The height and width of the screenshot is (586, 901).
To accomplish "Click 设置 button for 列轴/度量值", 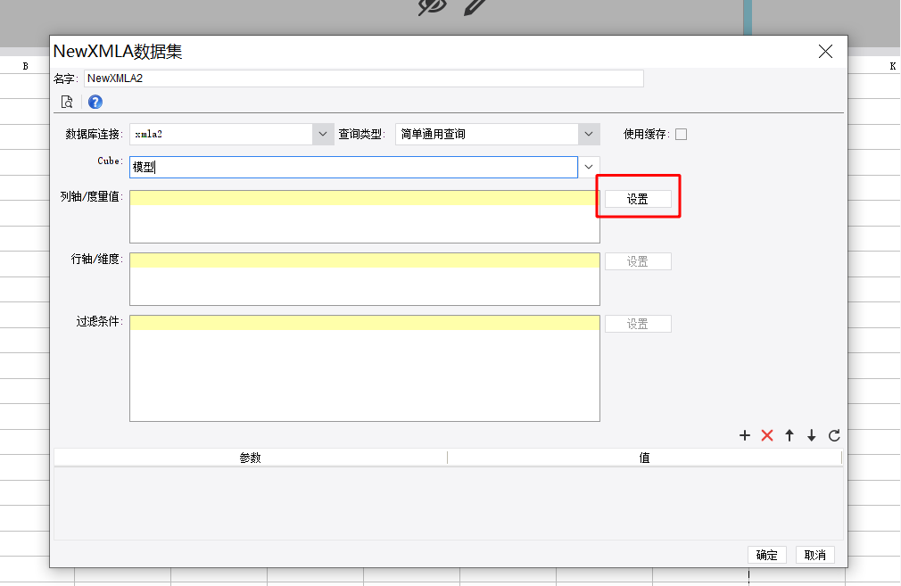I will click(x=638, y=199).
